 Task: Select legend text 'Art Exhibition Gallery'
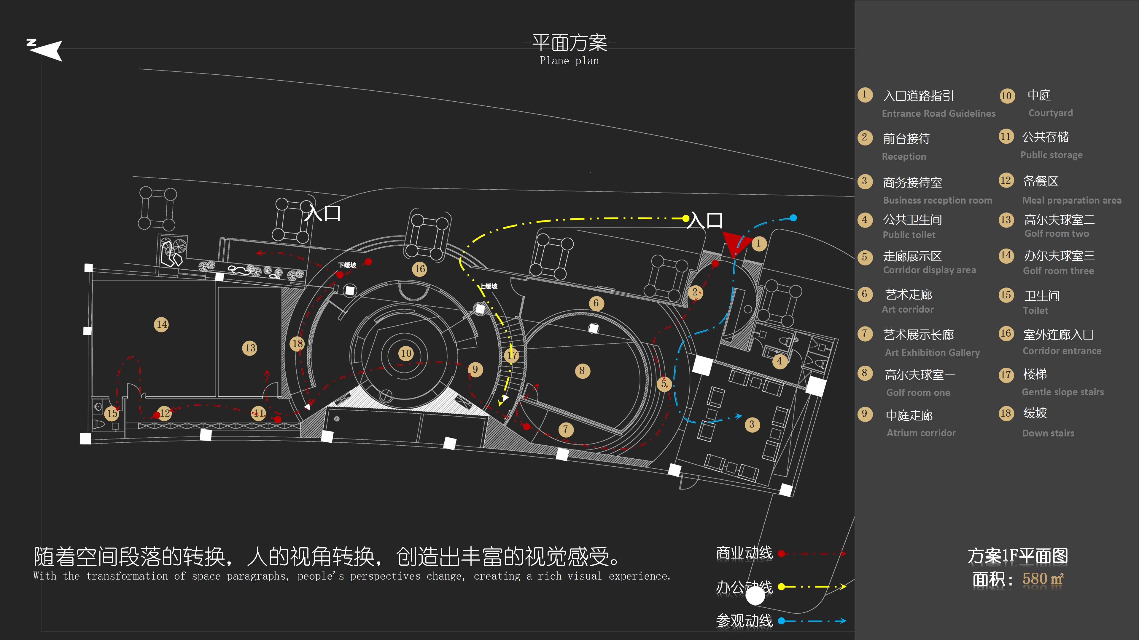933,353
